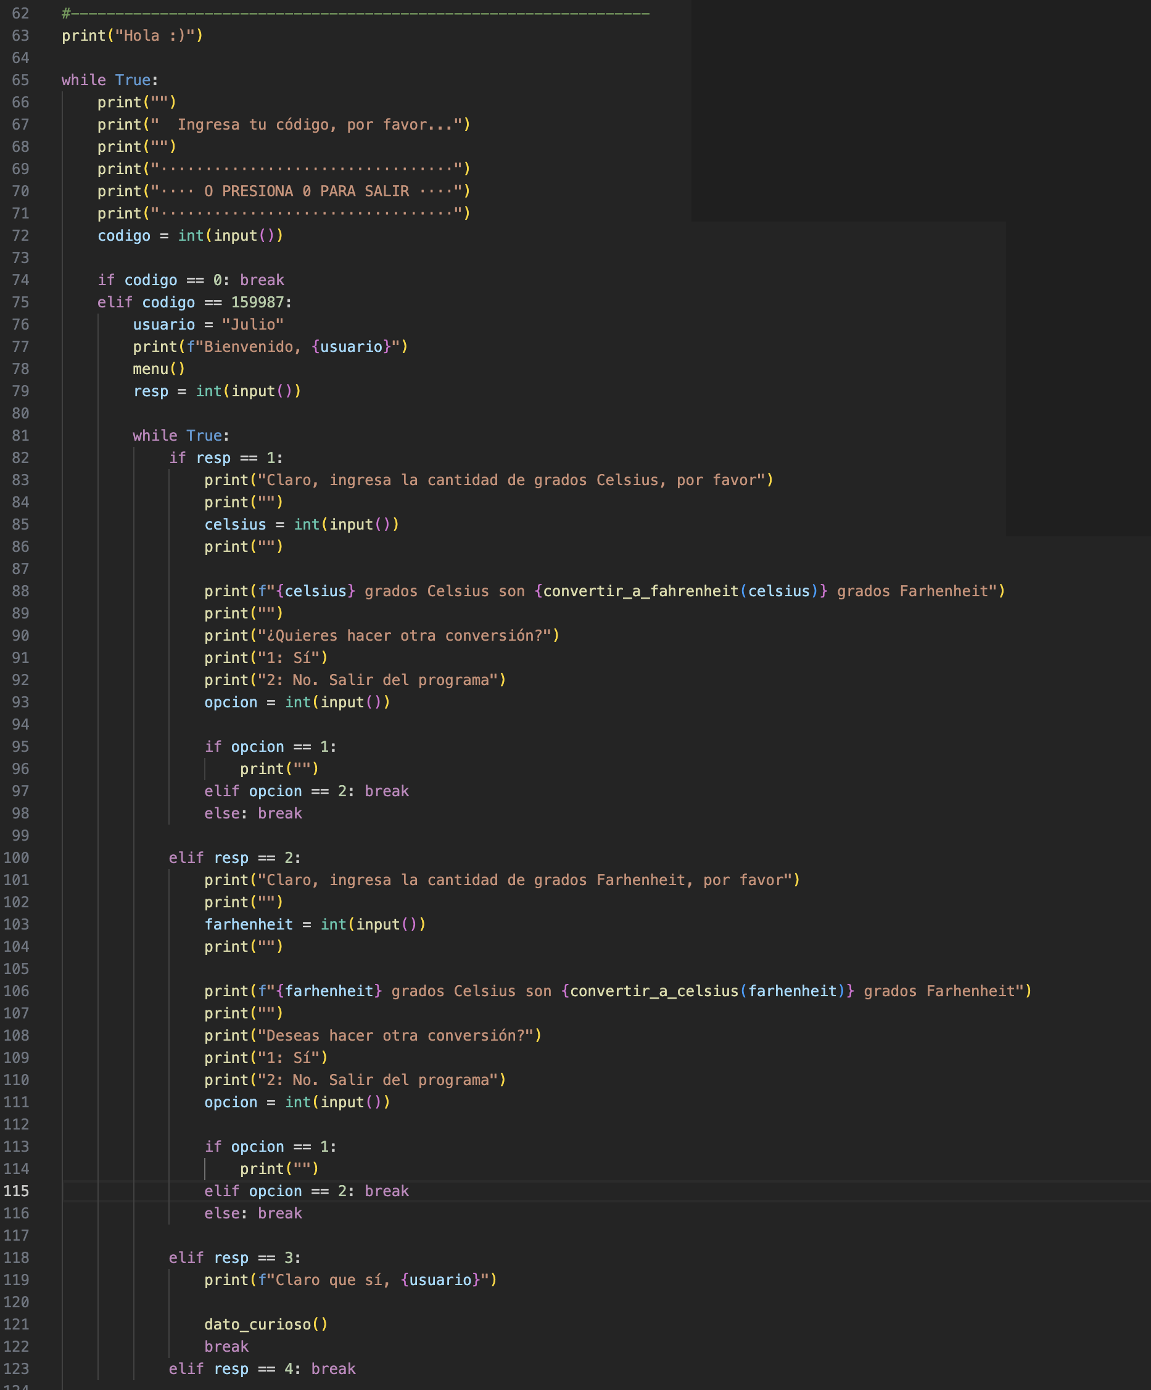The image size is (1151, 1390).
Task: Click 'opcion = int(input())' on line 111
Action: [x=297, y=1102]
